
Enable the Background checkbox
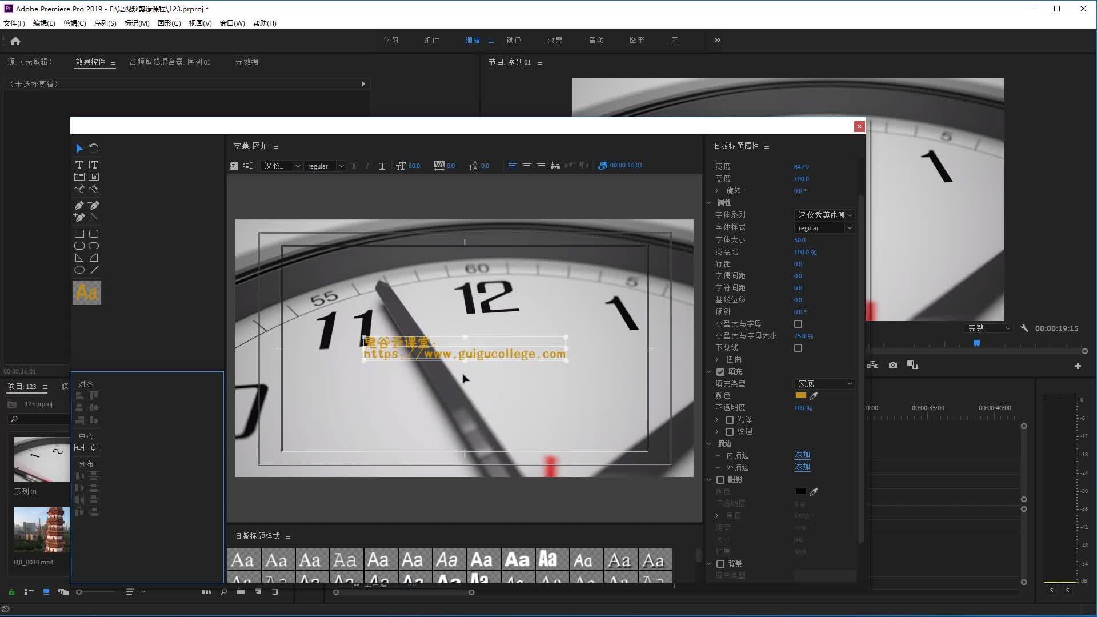tap(720, 564)
